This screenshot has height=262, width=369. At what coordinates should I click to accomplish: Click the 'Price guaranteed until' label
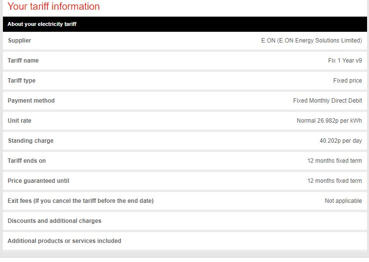tap(38, 181)
